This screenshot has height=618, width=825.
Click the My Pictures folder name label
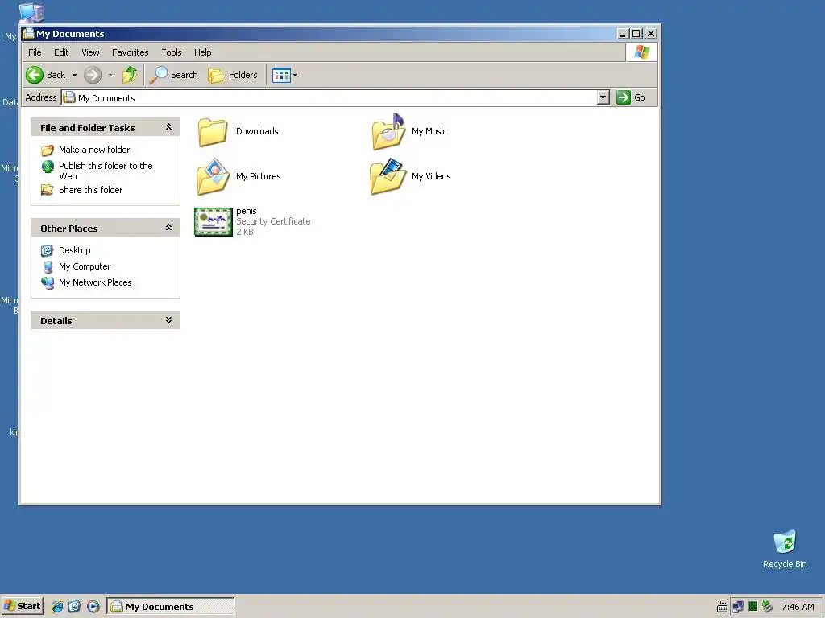coord(259,176)
